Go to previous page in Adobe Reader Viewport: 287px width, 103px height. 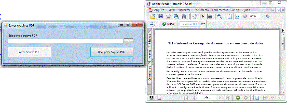tap(194, 98)
